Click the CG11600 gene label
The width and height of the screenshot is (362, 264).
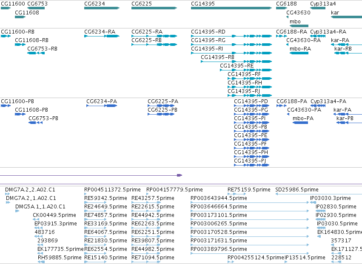[13, 4]
